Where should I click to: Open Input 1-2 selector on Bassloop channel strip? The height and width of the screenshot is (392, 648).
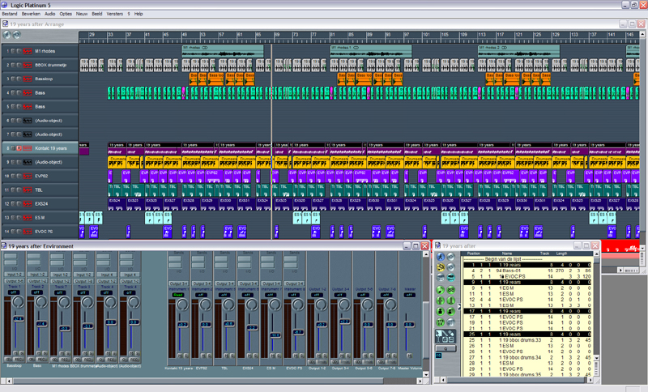[14, 275]
